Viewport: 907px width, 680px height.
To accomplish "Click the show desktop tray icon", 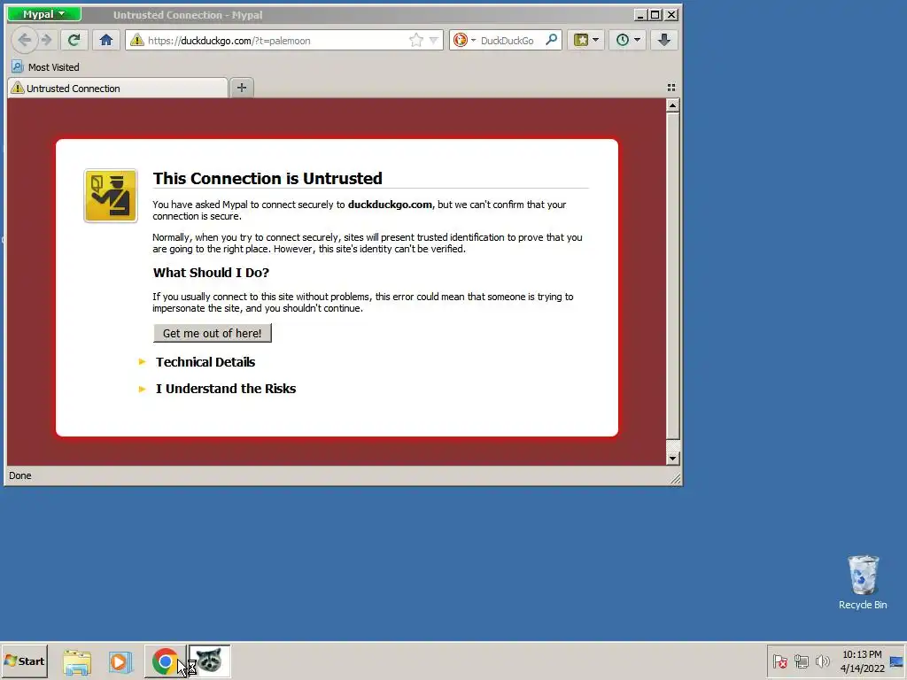I will [x=896, y=661].
